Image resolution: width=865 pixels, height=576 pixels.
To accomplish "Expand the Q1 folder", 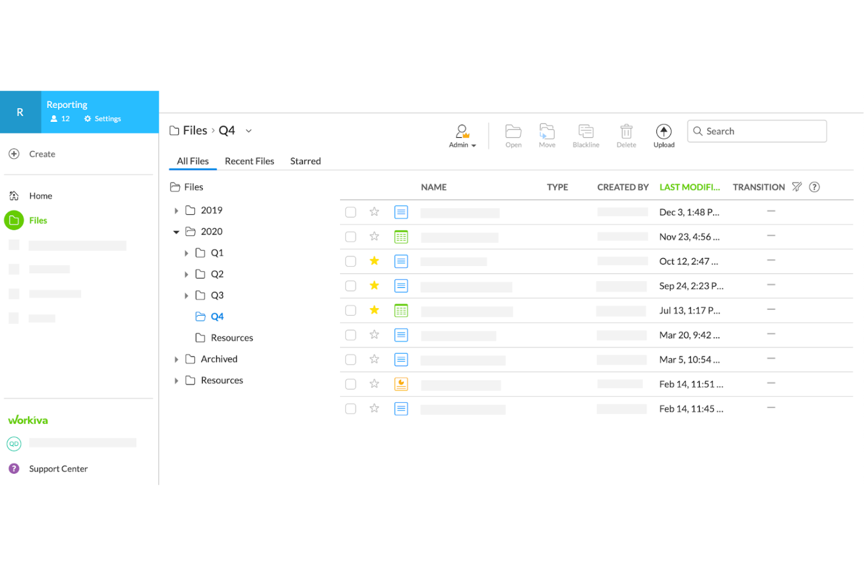I will click(186, 253).
